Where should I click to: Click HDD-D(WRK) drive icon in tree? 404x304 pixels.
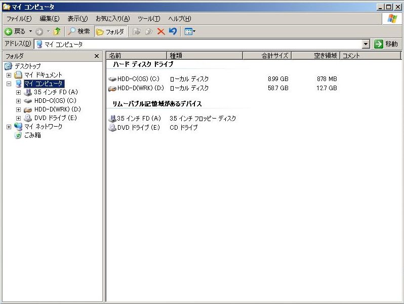pos(27,110)
